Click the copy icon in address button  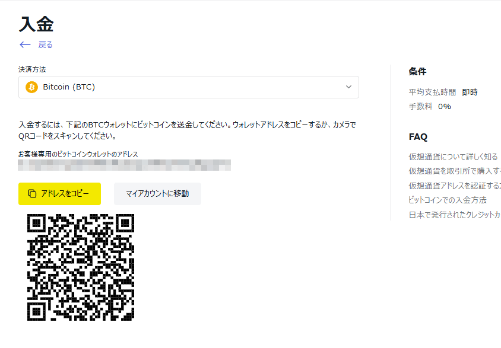[x=32, y=194]
